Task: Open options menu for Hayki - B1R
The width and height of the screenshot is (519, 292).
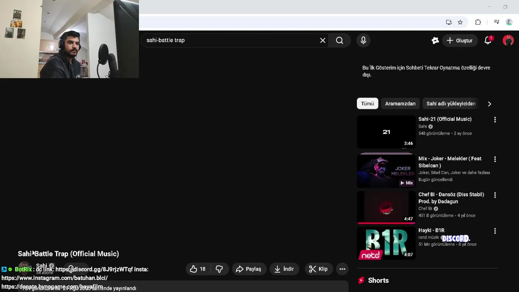Action: pyautogui.click(x=495, y=231)
